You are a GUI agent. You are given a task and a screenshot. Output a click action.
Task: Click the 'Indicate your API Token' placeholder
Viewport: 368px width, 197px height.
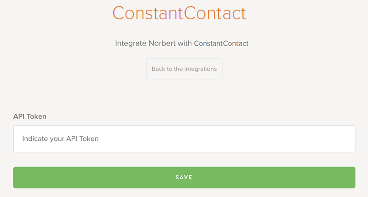tap(61, 139)
